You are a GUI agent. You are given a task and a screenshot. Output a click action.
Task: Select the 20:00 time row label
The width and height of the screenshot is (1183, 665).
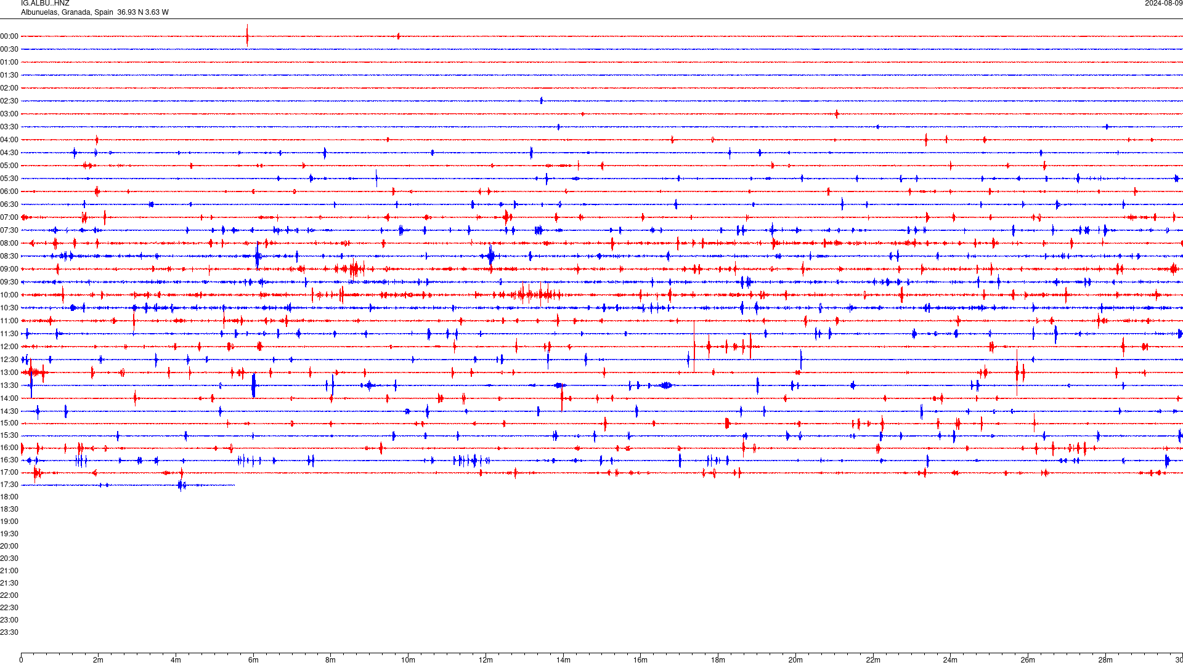pos(9,546)
